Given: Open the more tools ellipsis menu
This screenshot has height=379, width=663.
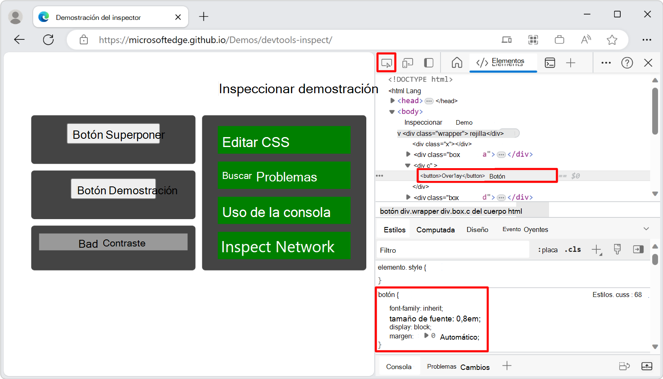Looking at the screenshot, I should coord(606,63).
